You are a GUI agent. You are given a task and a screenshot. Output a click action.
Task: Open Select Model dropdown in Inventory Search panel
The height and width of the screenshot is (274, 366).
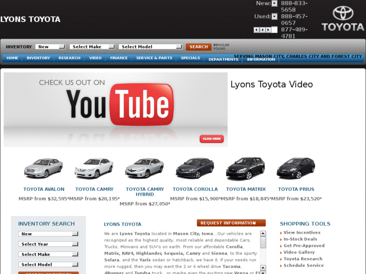[x=48, y=264]
